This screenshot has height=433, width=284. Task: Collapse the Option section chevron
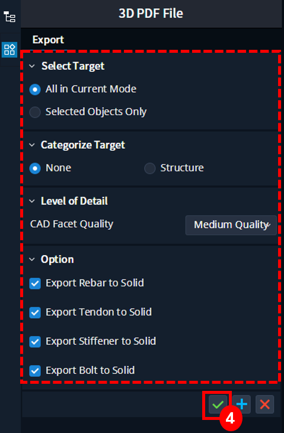coord(32,260)
